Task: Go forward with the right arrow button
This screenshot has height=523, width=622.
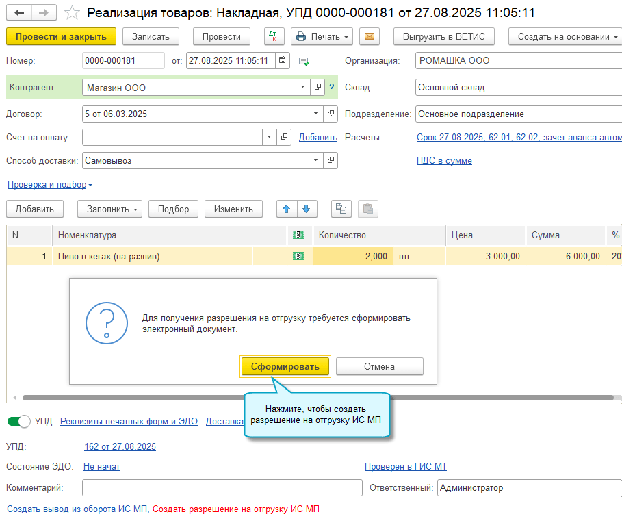Action: [x=44, y=13]
